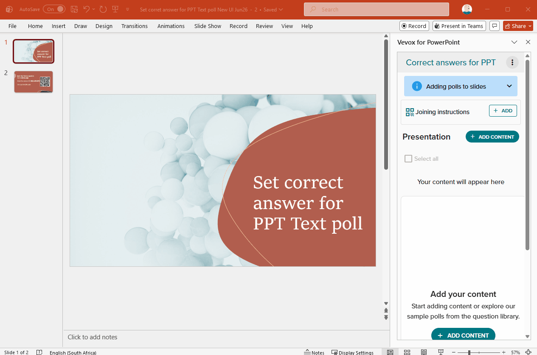
Task: Click Present in Teams button
Action: click(x=459, y=26)
